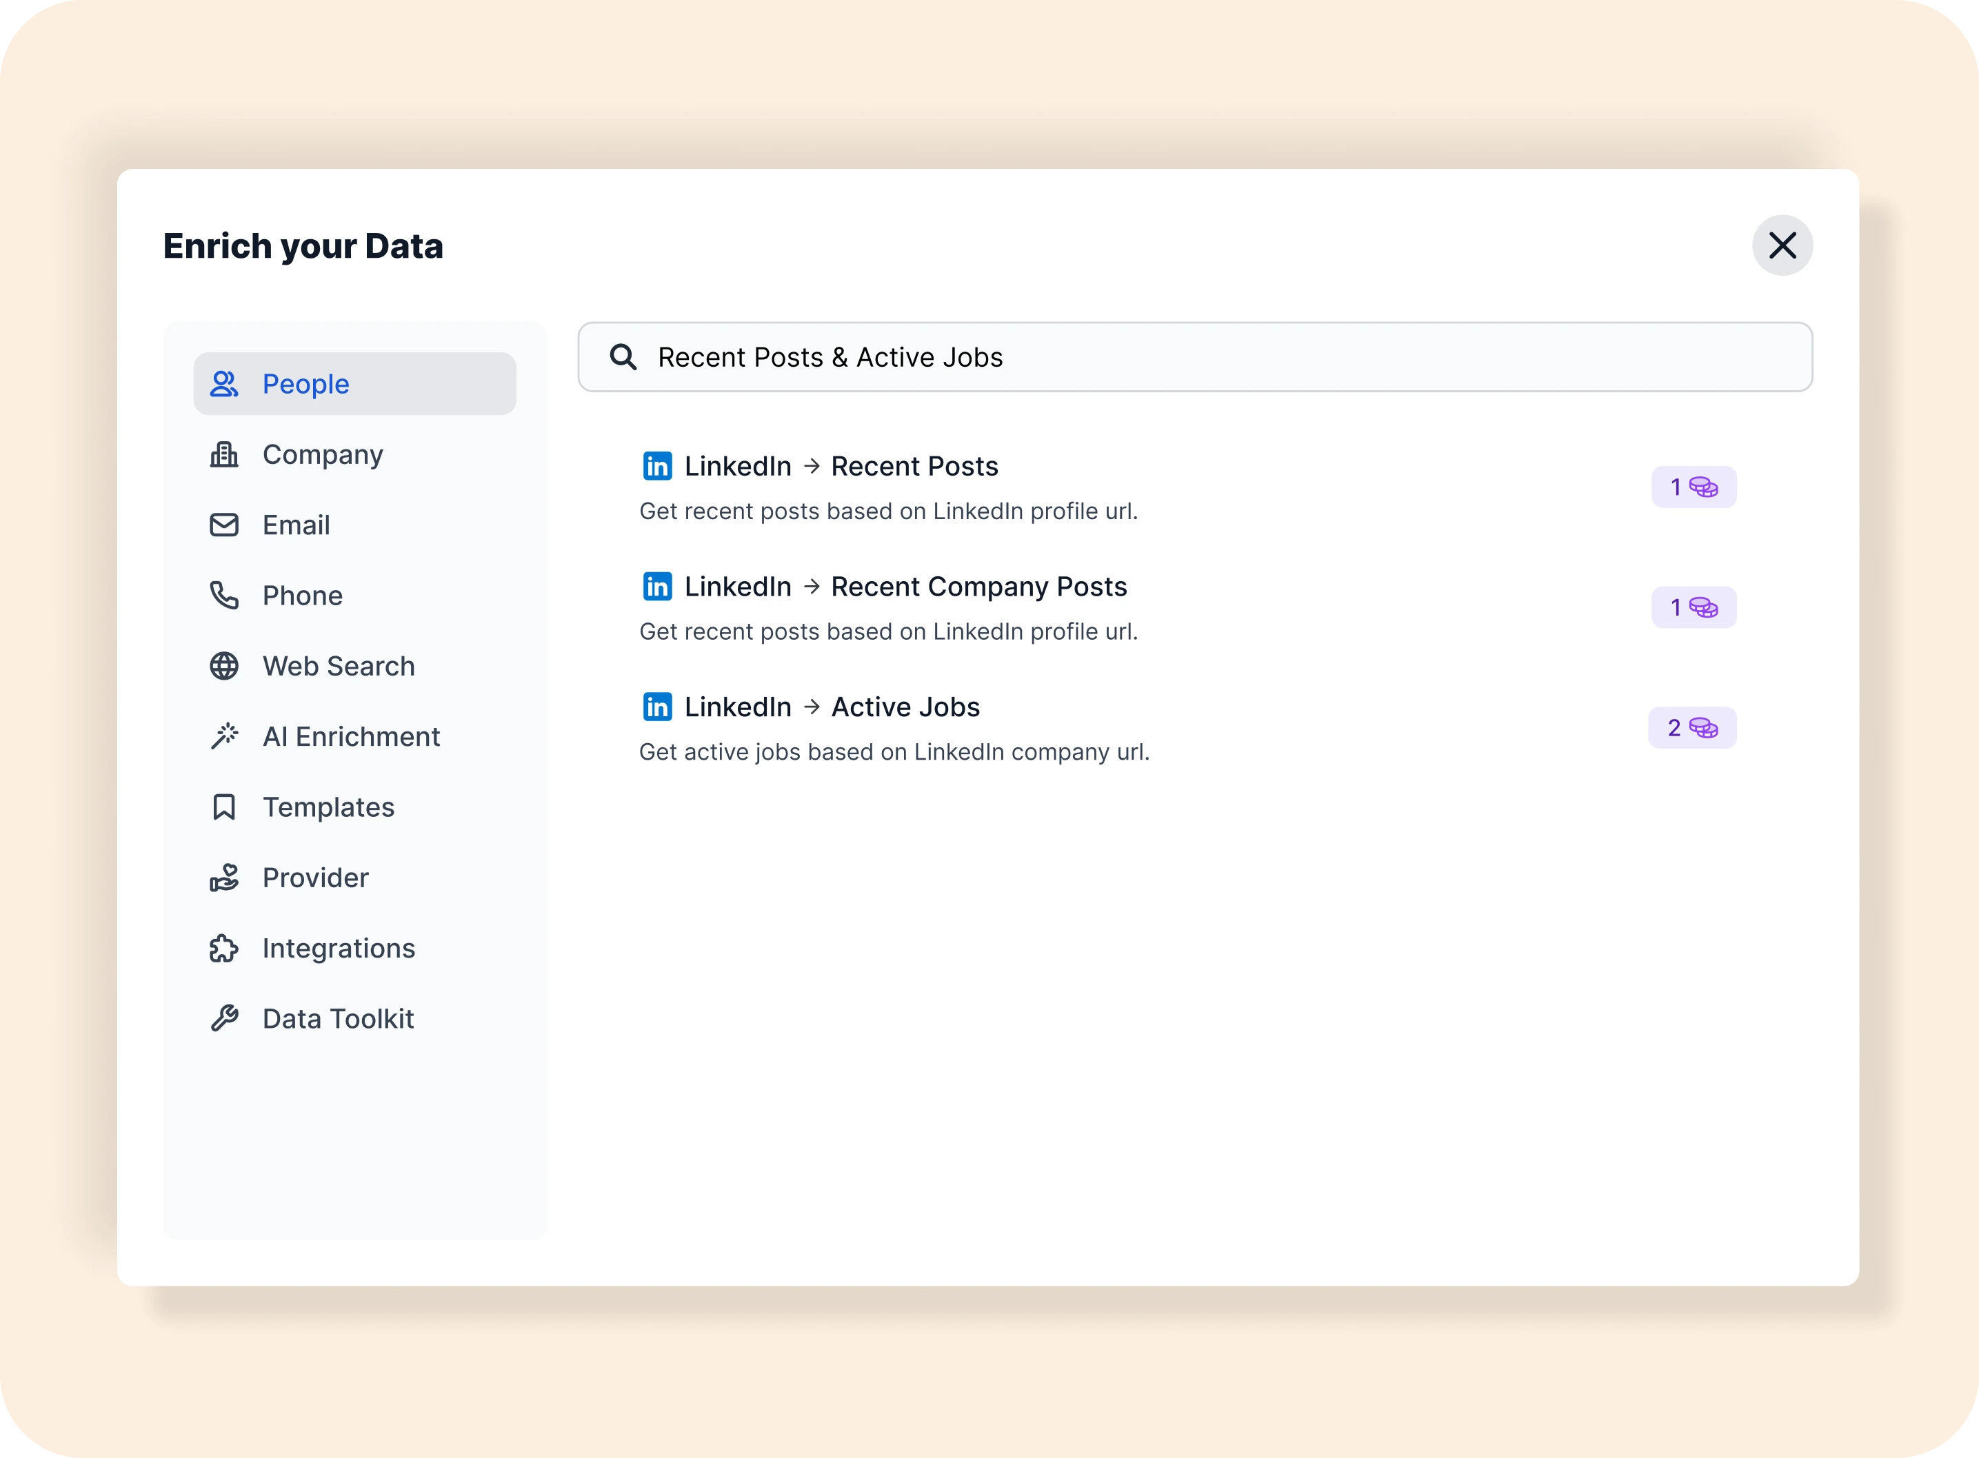Open the Company category
1979x1458 pixels.
tap(323, 454)
